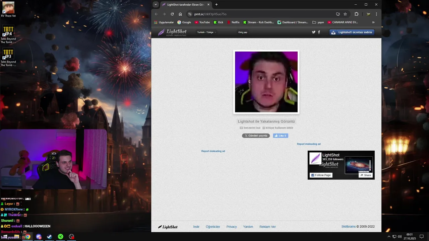Open the green taskbar app icon
The image size is (429, 241).
(x=60, y=237)
